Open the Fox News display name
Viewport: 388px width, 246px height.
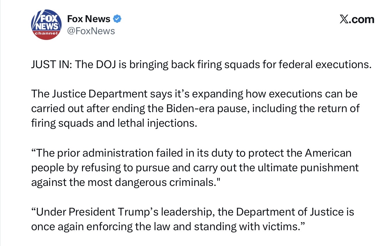coord(89,19)
